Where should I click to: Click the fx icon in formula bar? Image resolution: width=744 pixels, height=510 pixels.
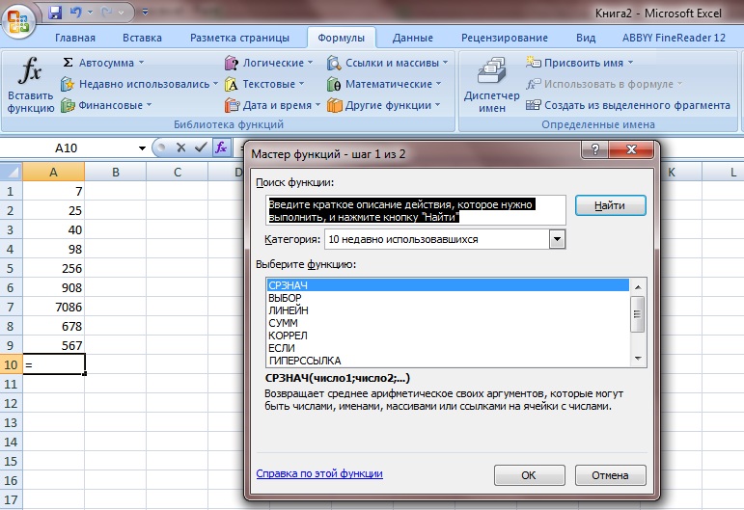(x=221, y=148)
